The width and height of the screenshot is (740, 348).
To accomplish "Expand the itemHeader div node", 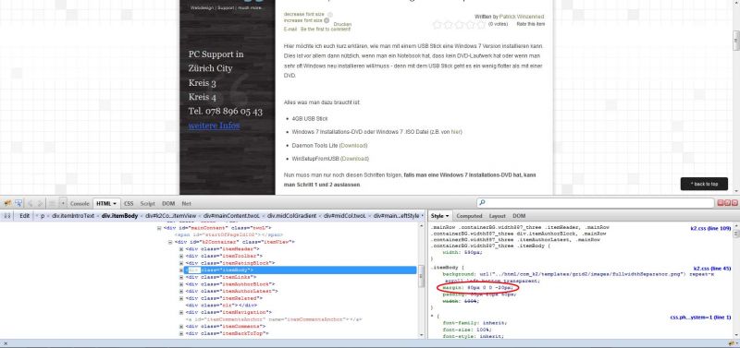I will coord(181,248).
